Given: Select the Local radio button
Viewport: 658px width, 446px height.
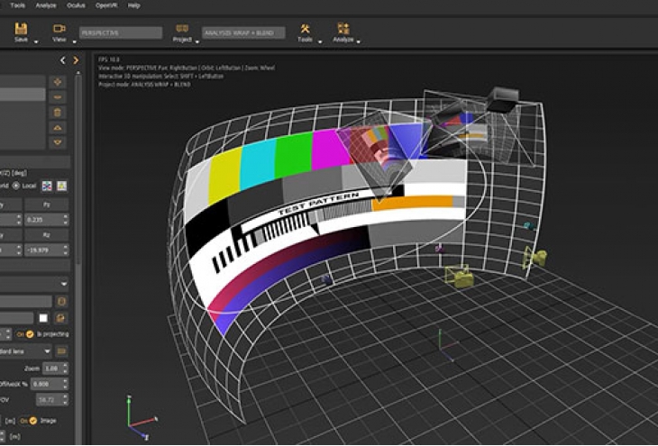Looking at the screenshot, I should (x=16, y=186).
